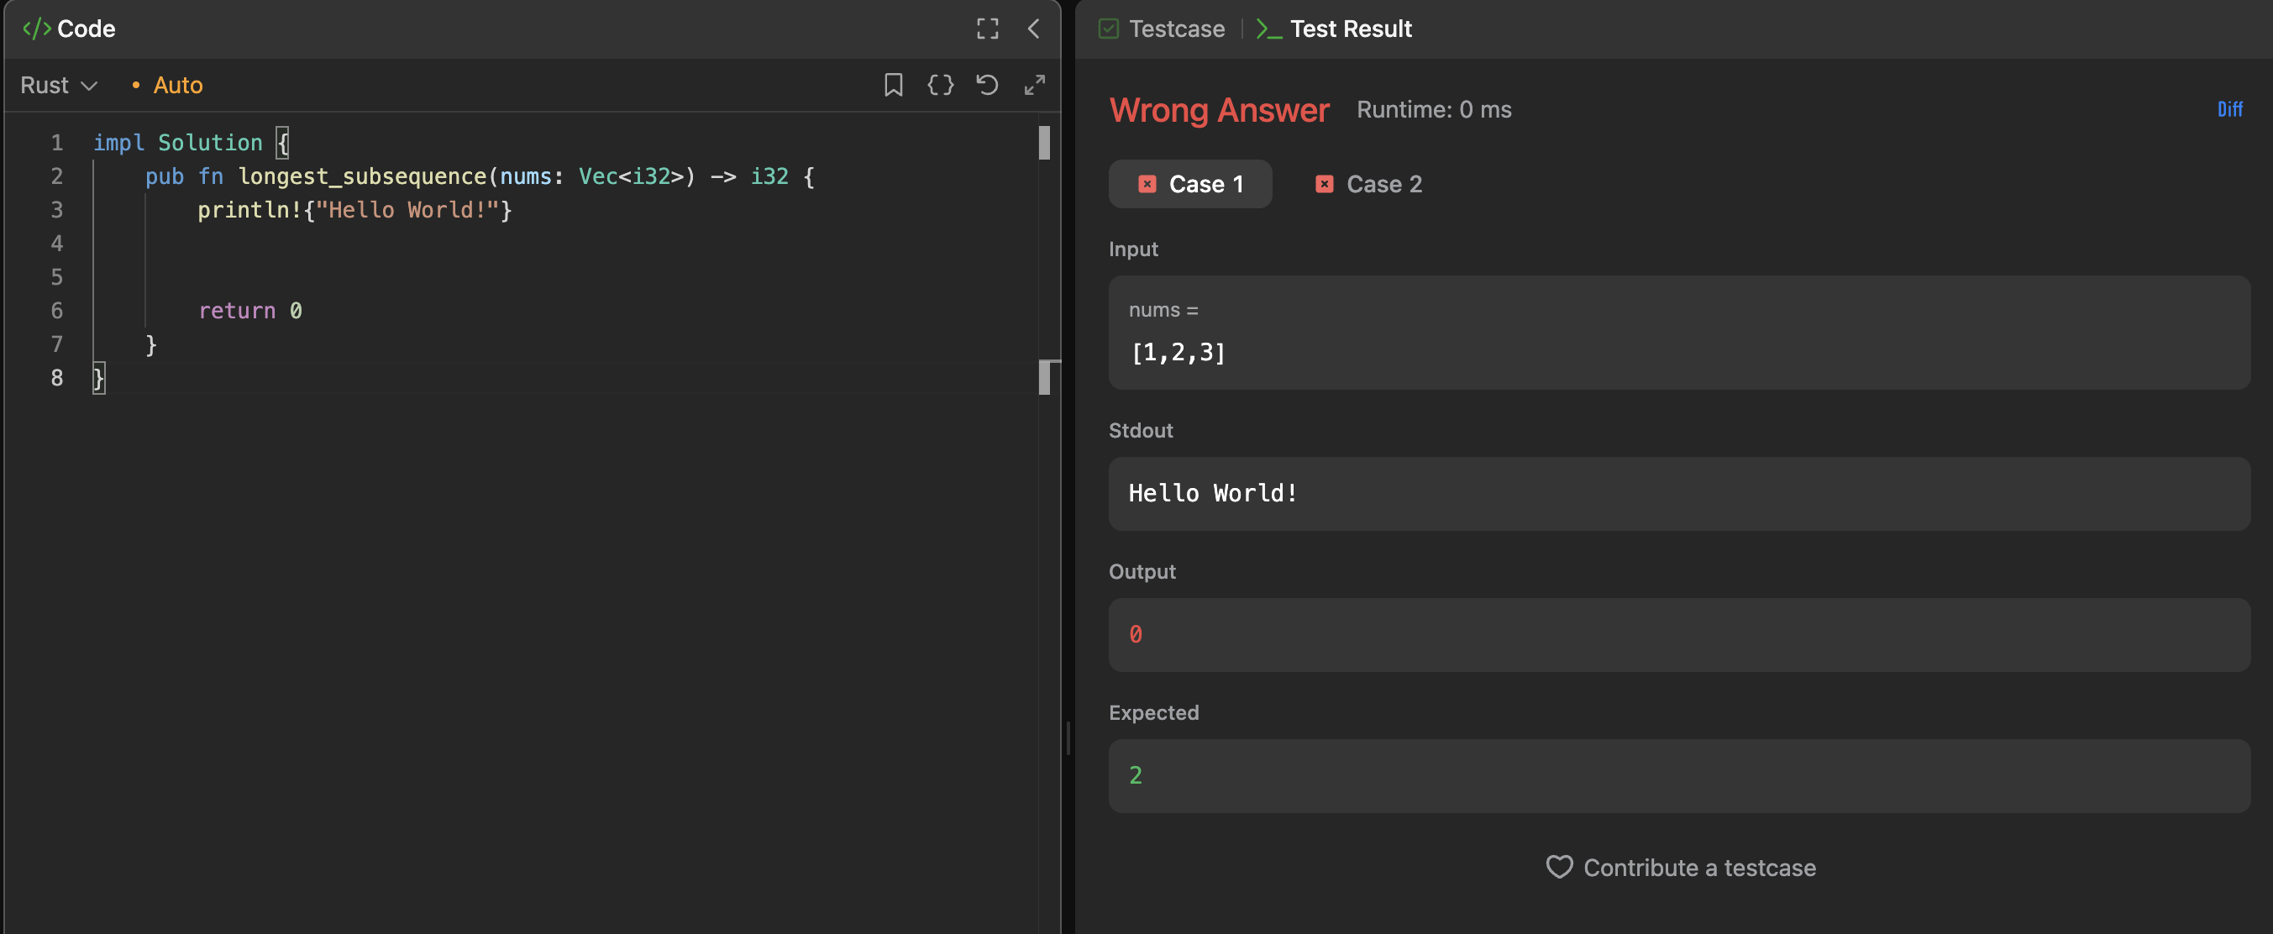Click the heart icon near Contribute
Screen dimensions: 2273x934
pyautogui.click(x=1559, y=867)
